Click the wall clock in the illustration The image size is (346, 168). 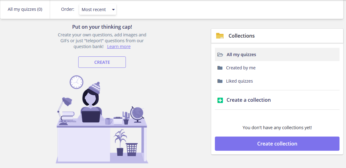pos(76,82)
